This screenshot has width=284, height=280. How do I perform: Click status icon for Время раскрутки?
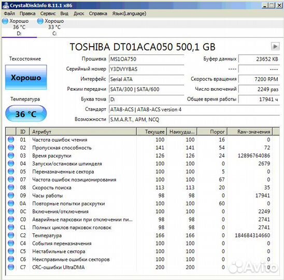click(x=11, y=156)
